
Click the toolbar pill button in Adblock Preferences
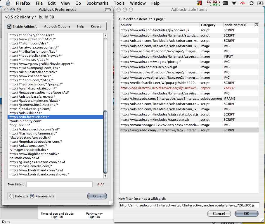point(108,10)
